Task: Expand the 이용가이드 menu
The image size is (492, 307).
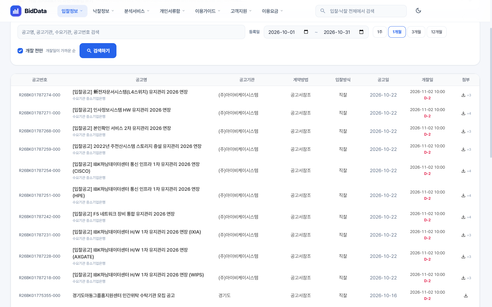Action: [207, 11]
